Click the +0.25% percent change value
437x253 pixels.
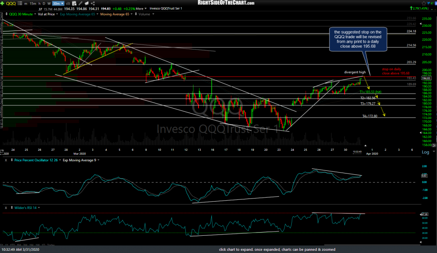point(129,9)
